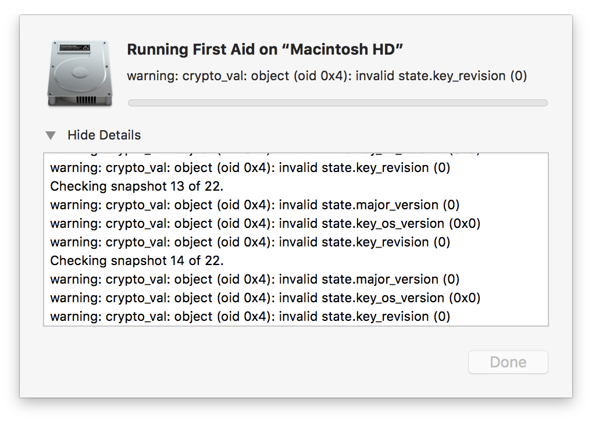This screenshot has height=422, width=592.
Task: Click the major_version warning after snapshot 14
Action: [255, 279]
